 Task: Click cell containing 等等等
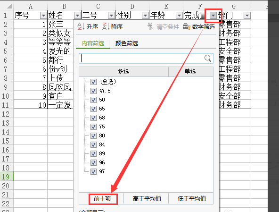[x=60, y=42]
